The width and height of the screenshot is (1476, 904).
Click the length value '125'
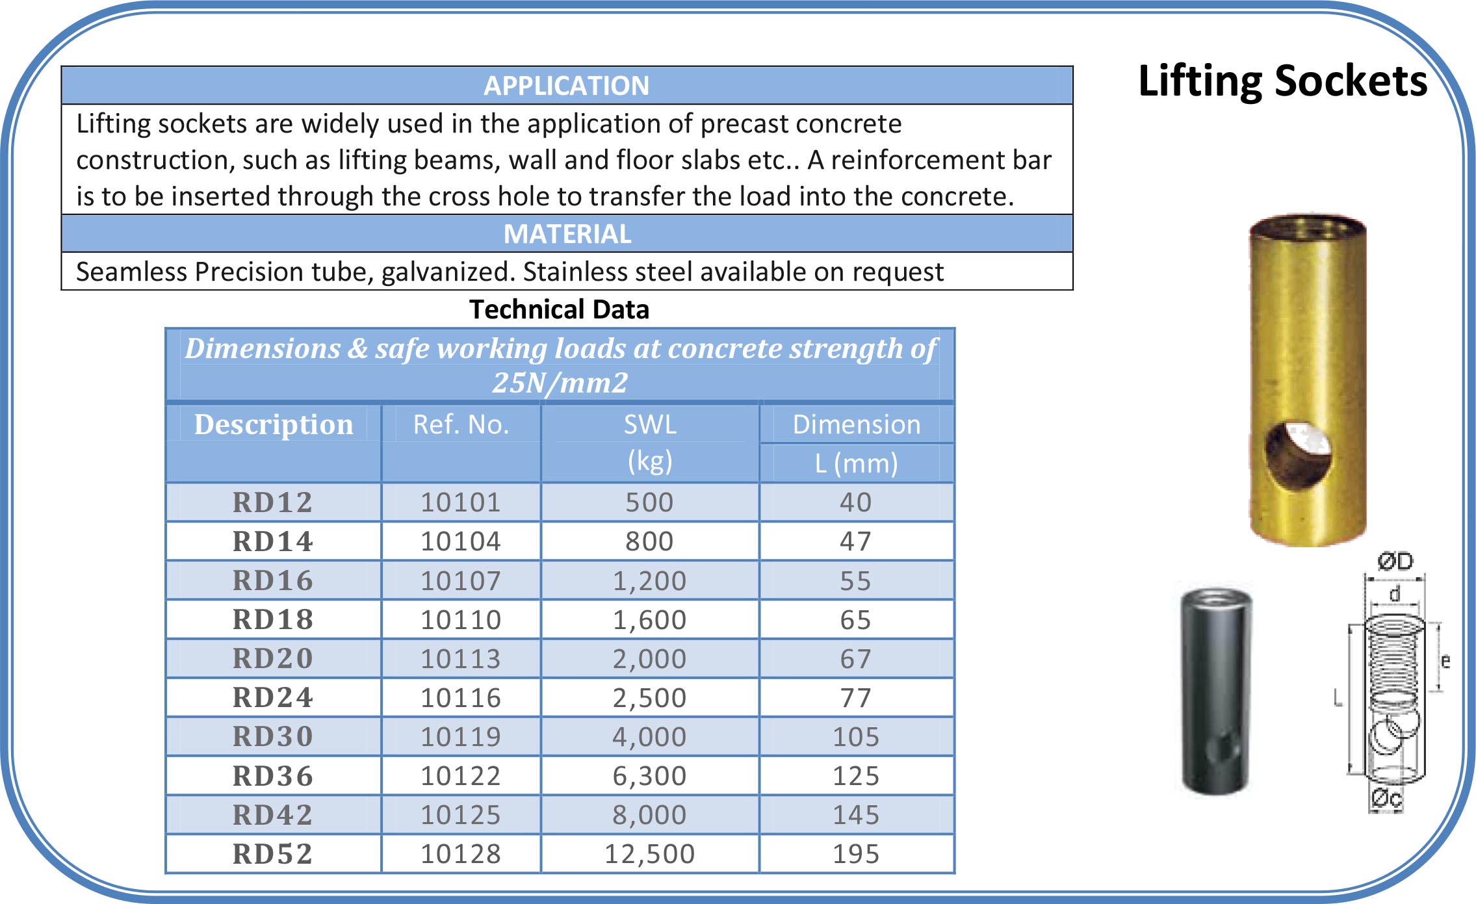click(x=856, y=776)
